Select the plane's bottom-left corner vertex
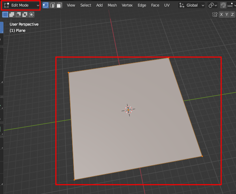 (x=74, y=180)
